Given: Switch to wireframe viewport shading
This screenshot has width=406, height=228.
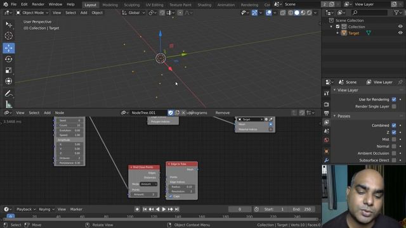Looking at the screenshot, I should (291, 13).
